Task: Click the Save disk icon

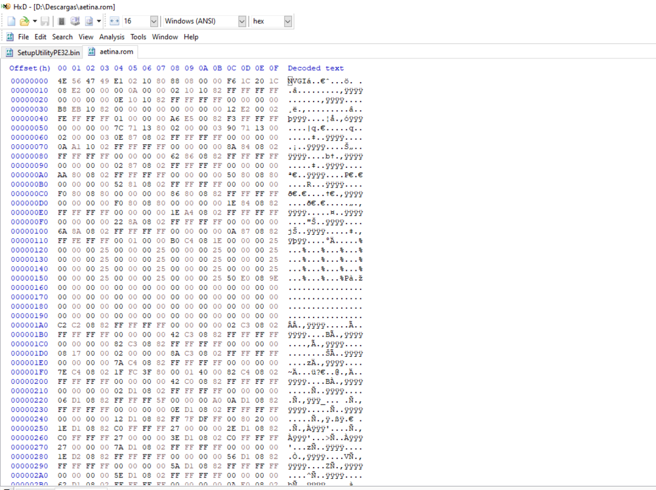Action: point(45,21)
